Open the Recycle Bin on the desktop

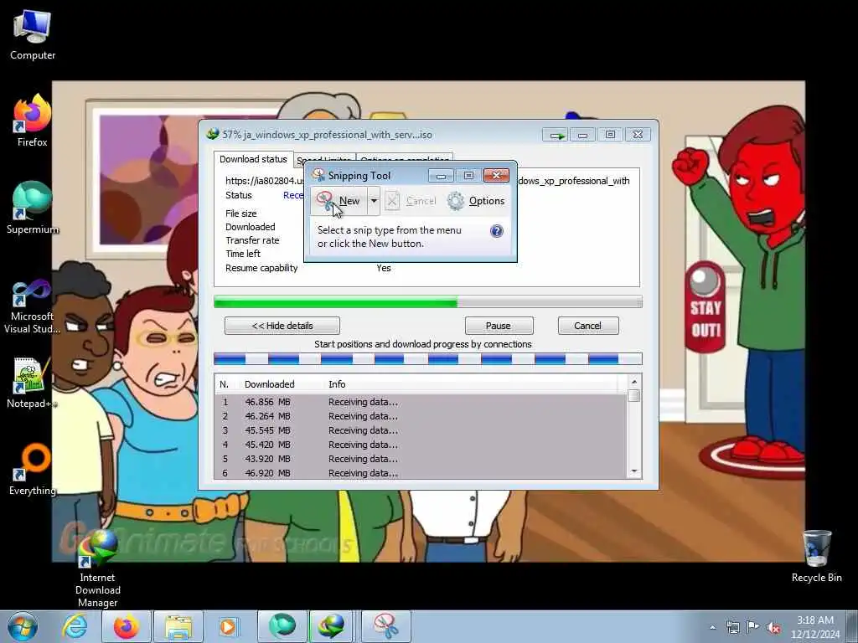[x=816, y=556]
